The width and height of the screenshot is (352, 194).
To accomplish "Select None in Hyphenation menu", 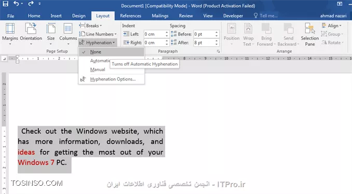I will [x=111, y=52].
